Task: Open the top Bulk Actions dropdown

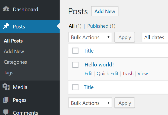Action: click(90, 37)
